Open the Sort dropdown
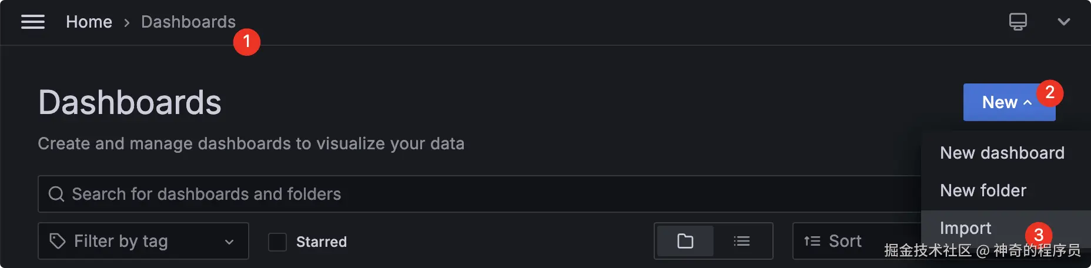This screenshot has width=1091, height=268. click(845, 241)
